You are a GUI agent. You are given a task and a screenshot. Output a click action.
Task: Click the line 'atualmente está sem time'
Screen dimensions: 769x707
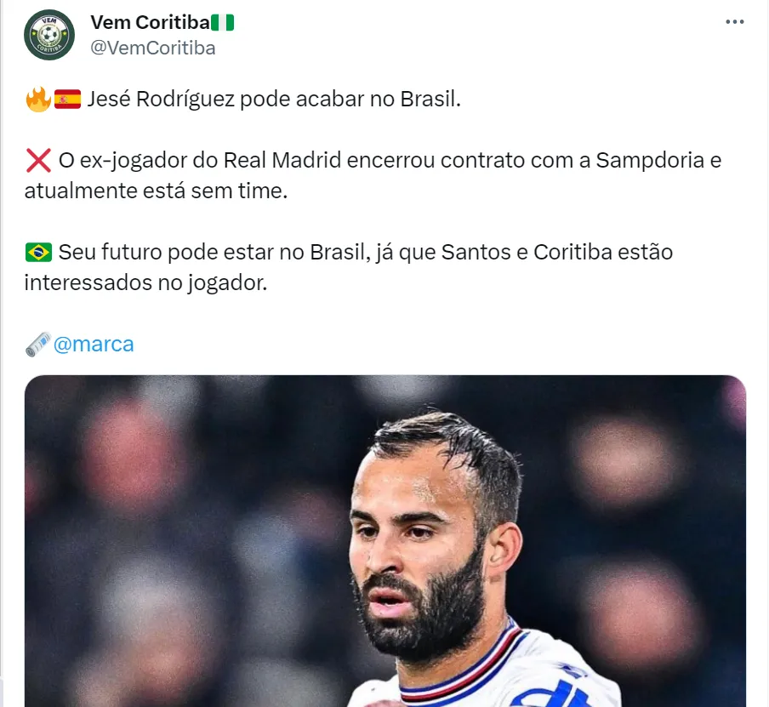pyautogui.click(x=156, y=191)
